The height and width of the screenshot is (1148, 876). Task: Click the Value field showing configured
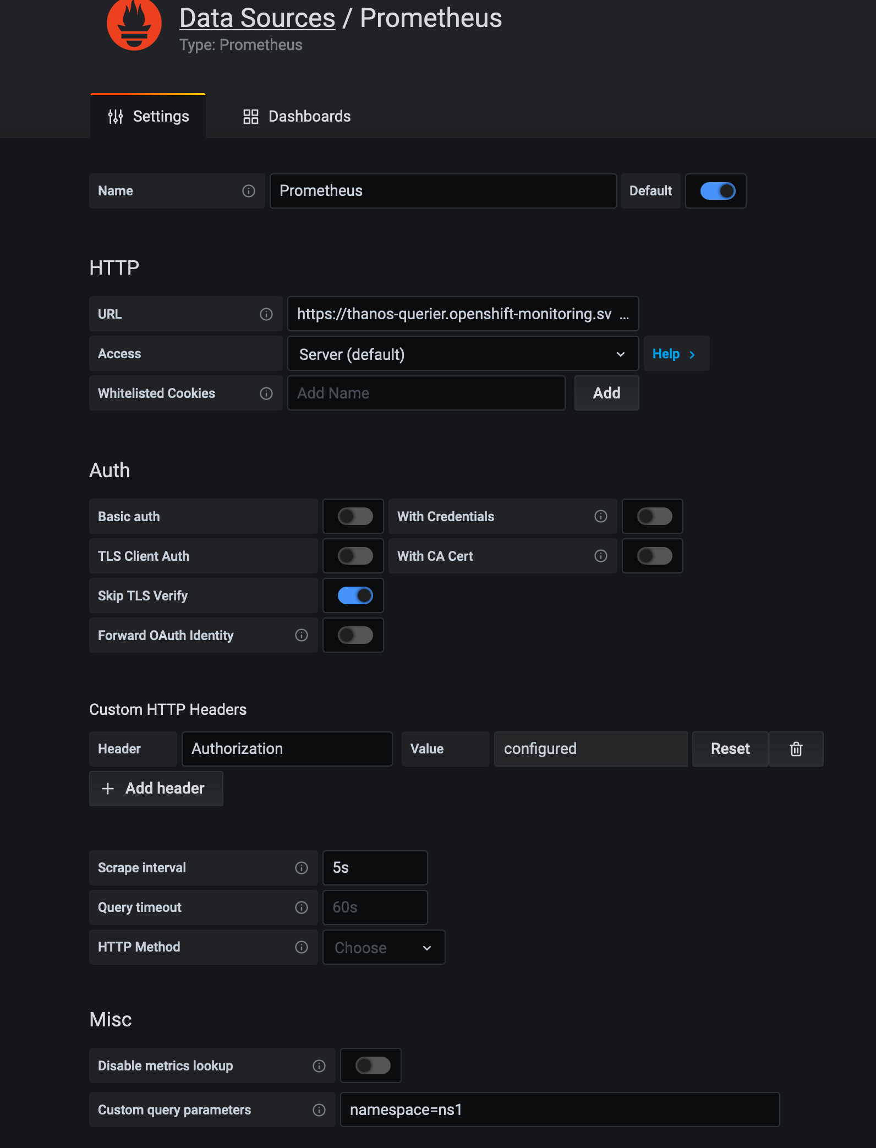click(590, 749)
